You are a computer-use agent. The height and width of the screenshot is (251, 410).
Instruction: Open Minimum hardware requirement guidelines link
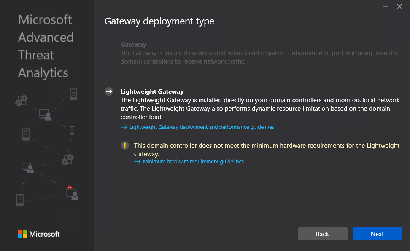pyautogui.click(x=193, y=161)
